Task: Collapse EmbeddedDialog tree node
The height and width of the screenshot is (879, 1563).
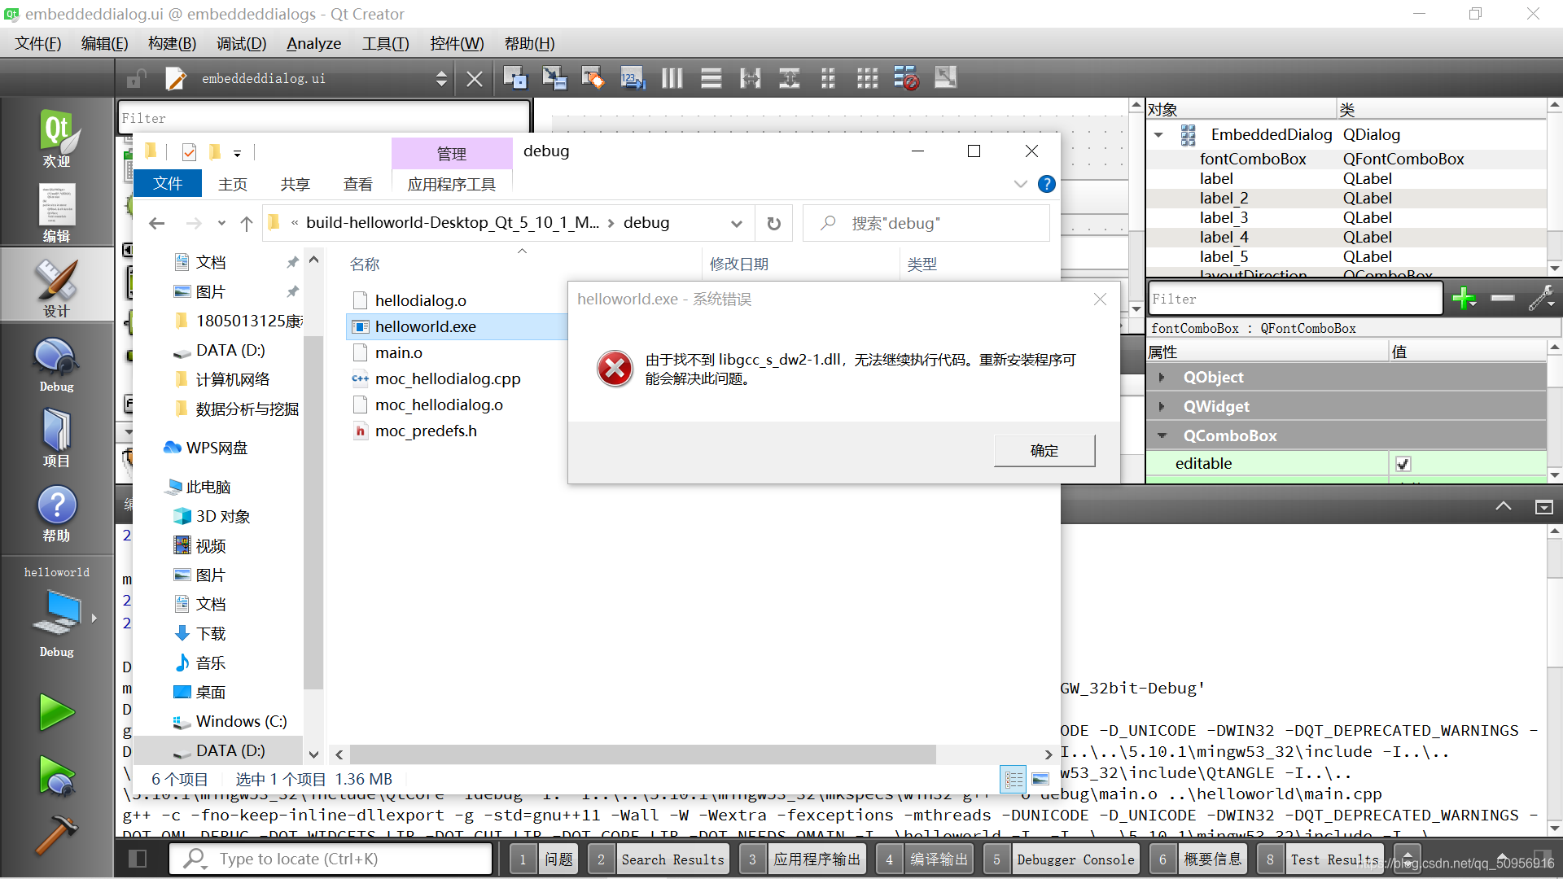Action: 1158,135
